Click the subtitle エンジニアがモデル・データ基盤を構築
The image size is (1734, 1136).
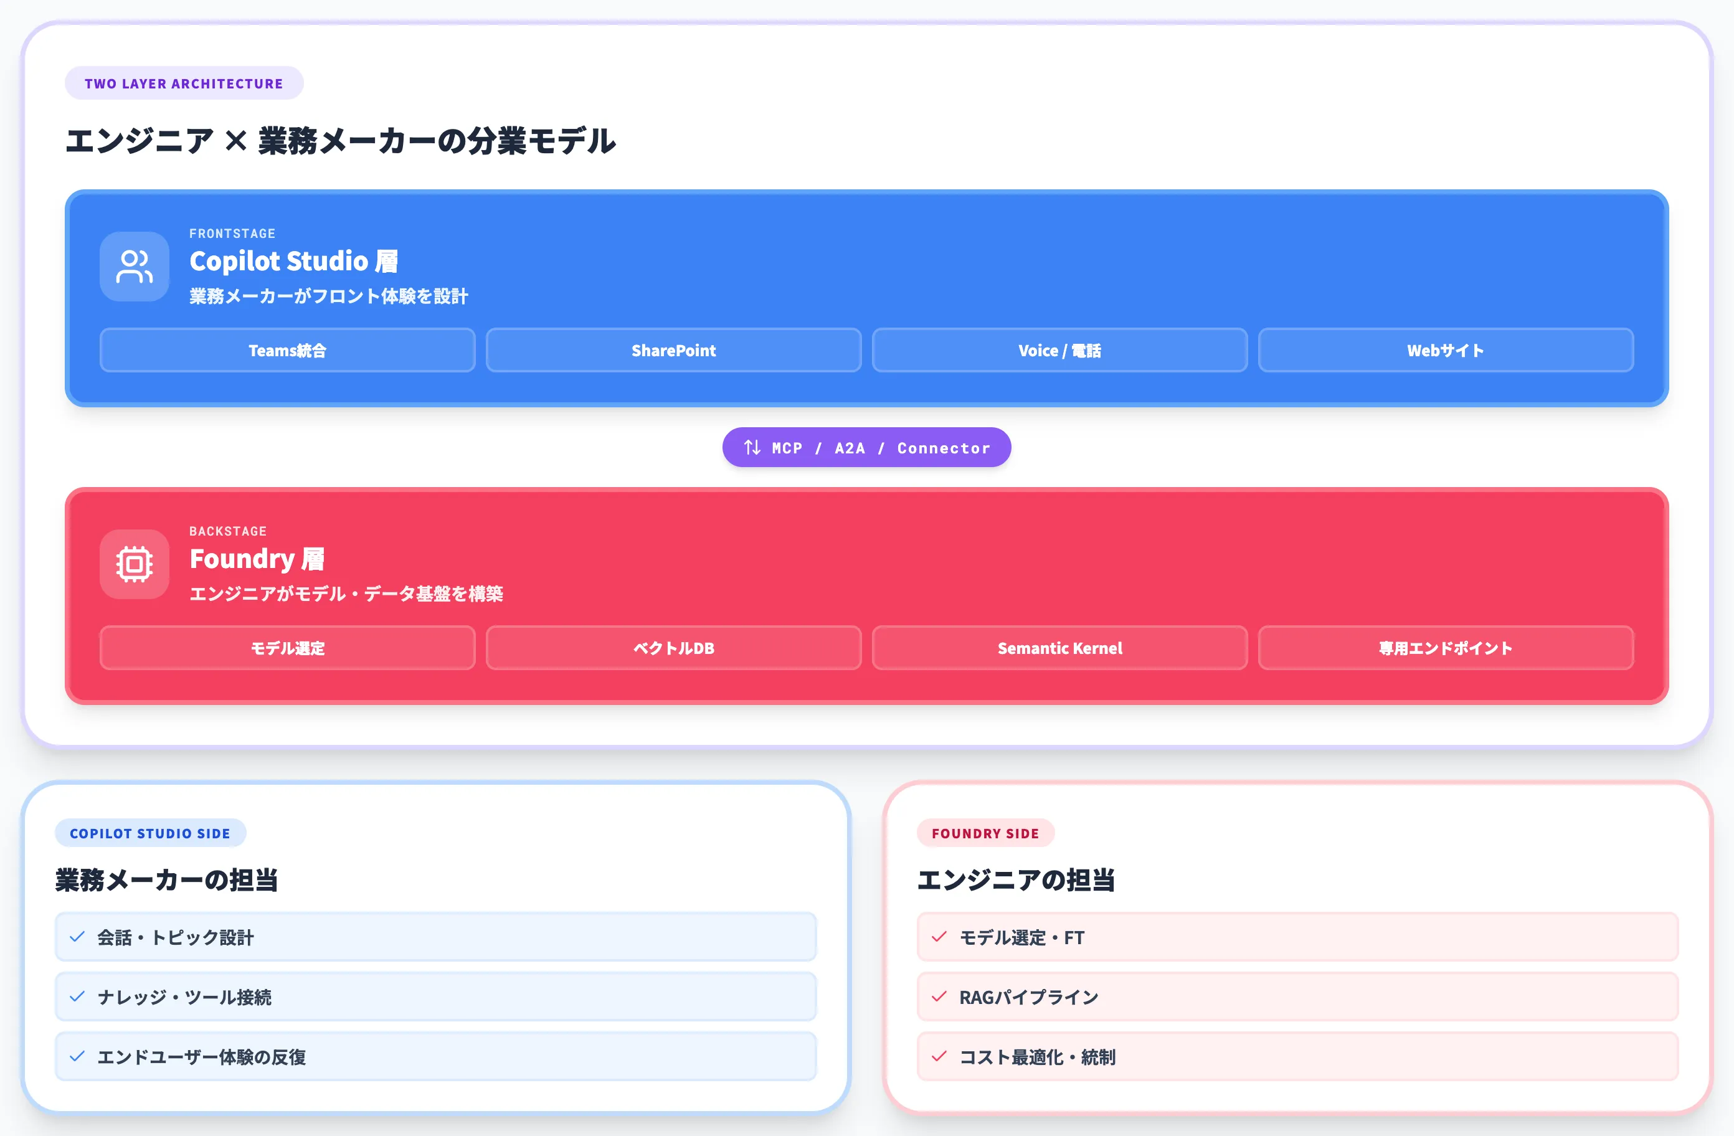point(346,594)
